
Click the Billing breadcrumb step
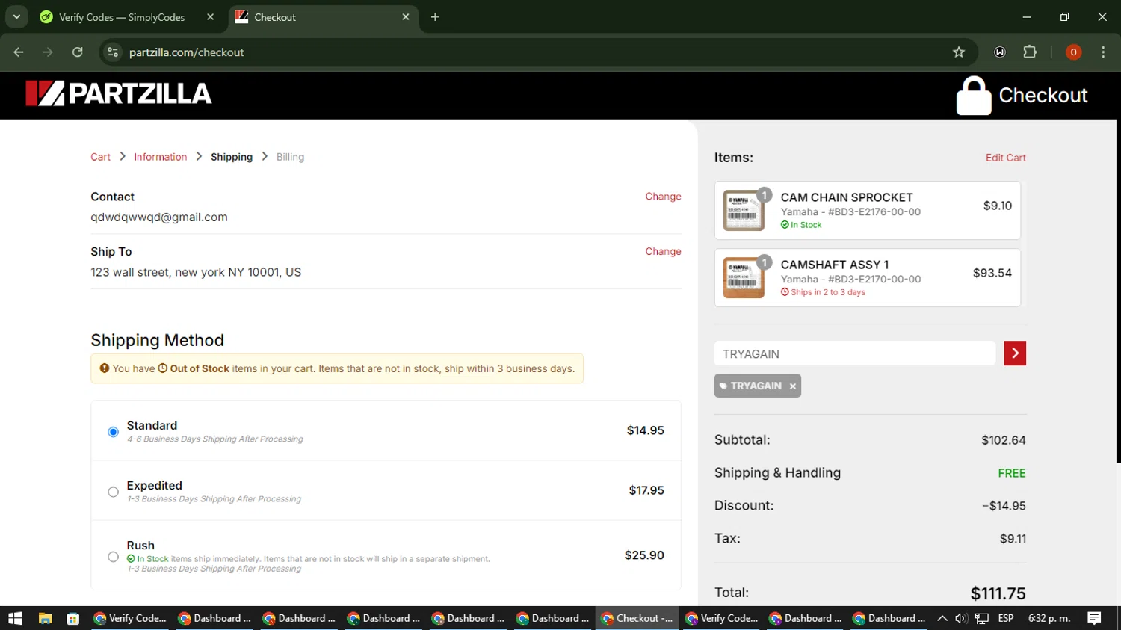(290, 157)
